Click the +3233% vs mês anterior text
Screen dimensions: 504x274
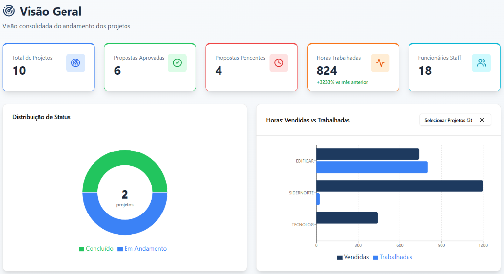[343, 82]
